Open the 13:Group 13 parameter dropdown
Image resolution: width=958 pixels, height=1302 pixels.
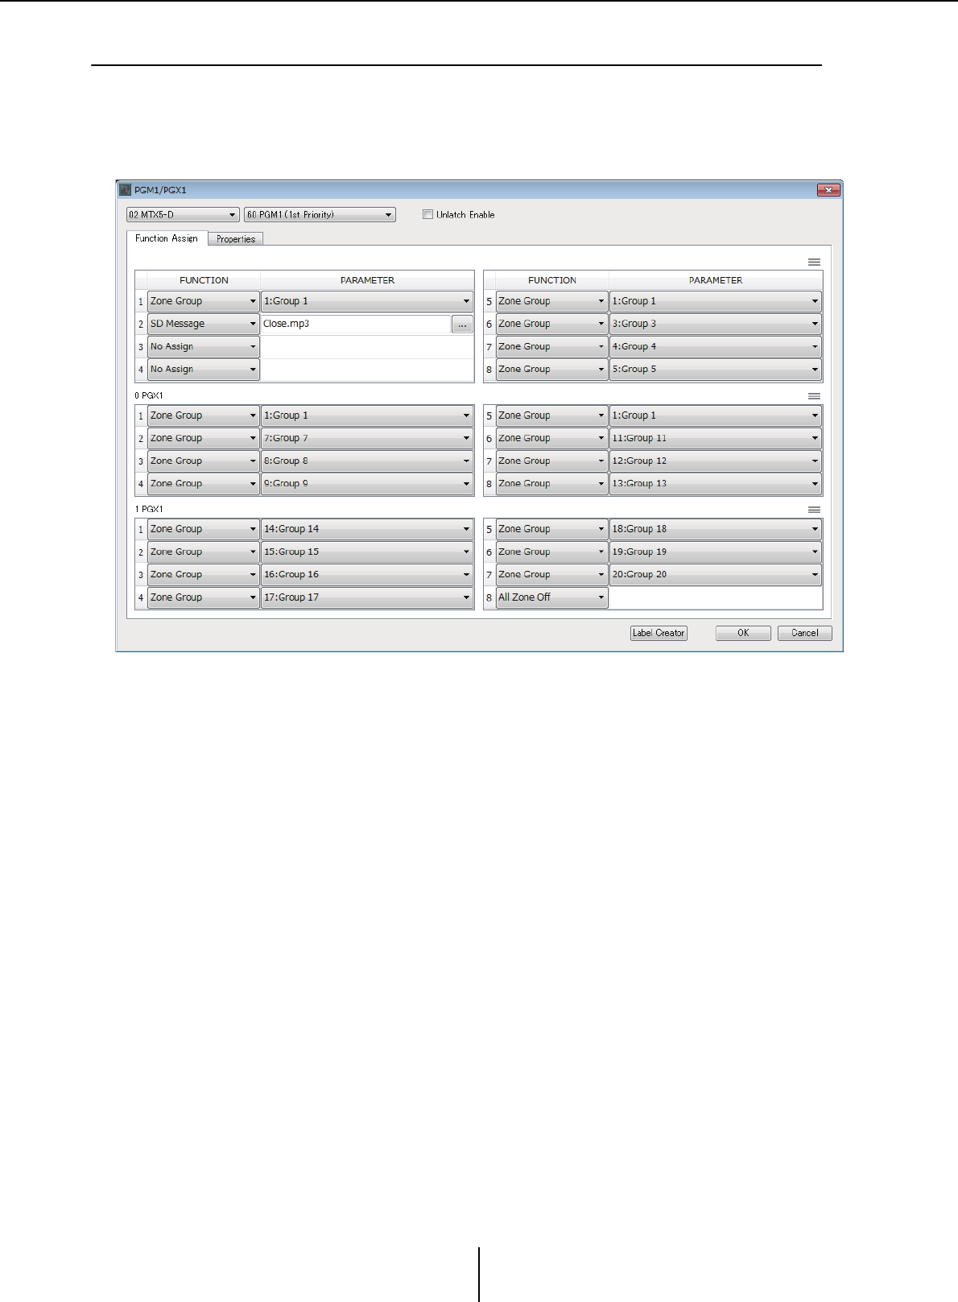pyautogui.click(x=715, y=483)
